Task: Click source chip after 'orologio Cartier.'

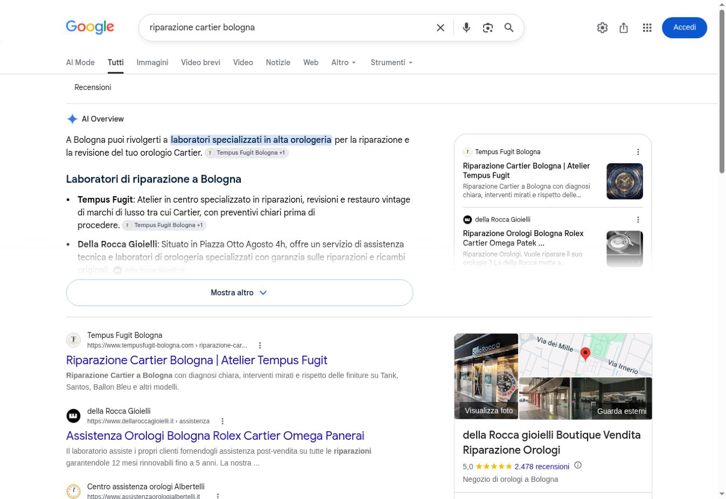Action: tap(247, 153)
